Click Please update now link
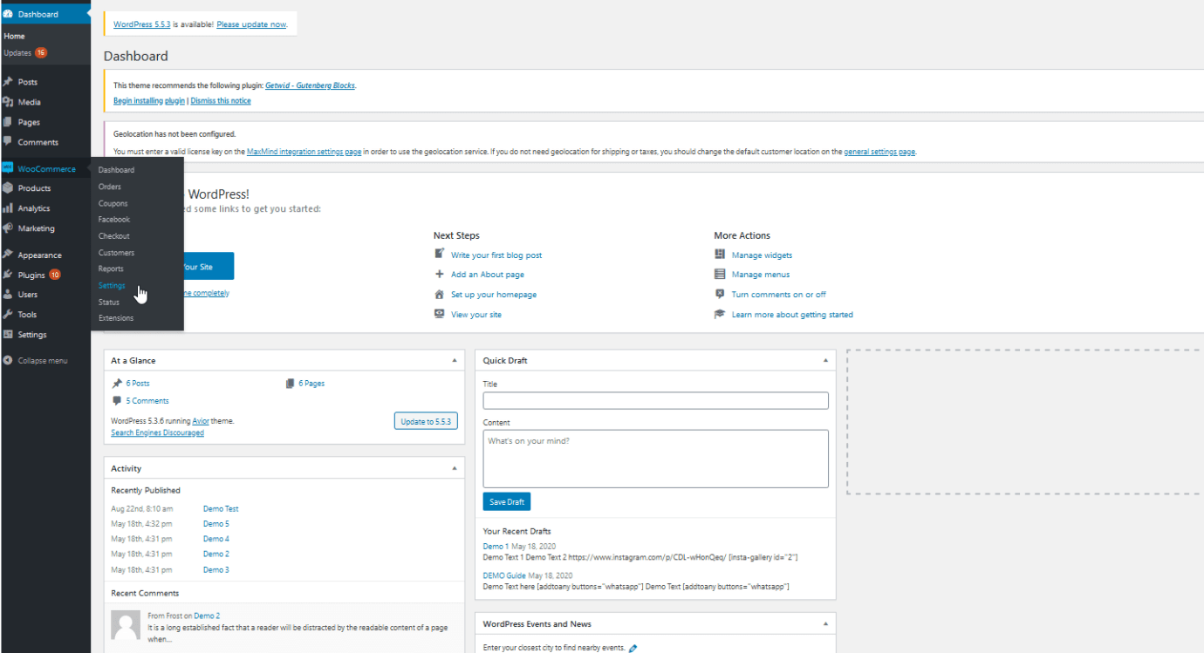Viewport: 1204px width, 653px height. coord(251,24)
